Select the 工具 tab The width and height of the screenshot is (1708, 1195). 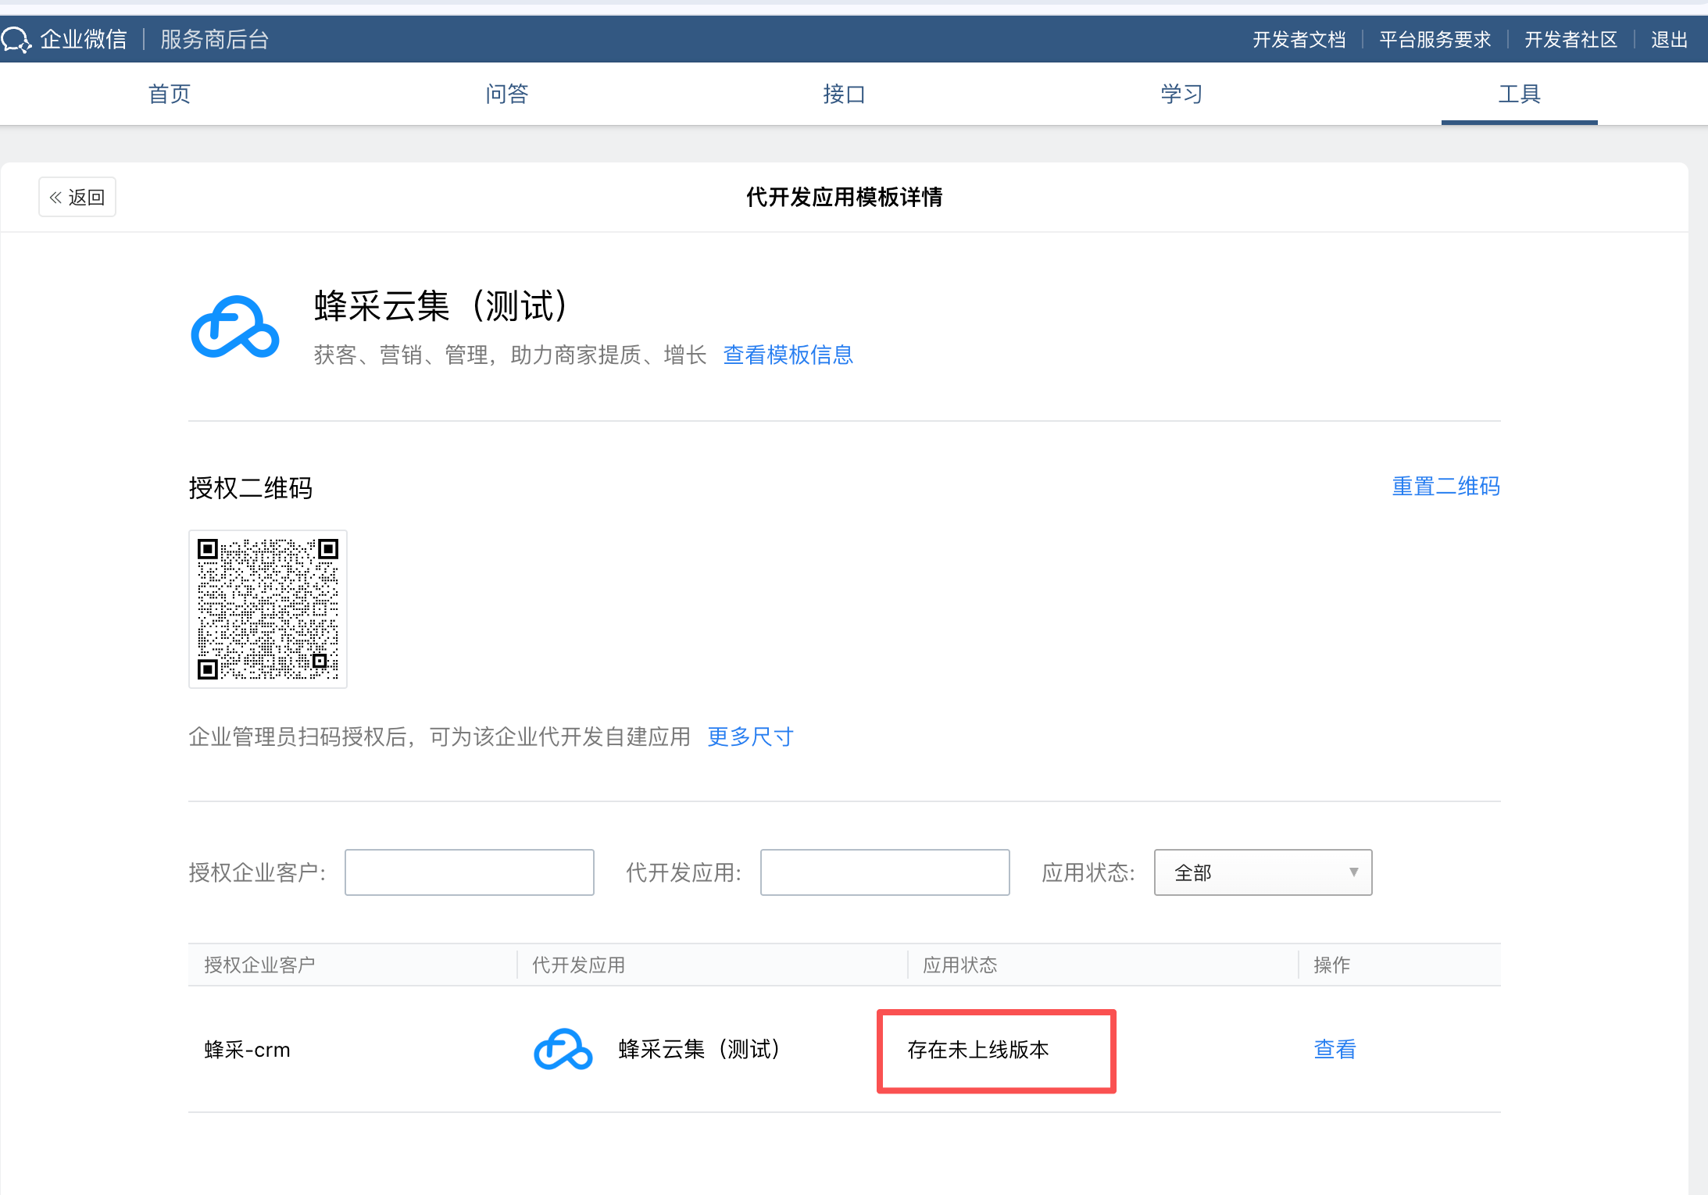[x=1519, y=95]
